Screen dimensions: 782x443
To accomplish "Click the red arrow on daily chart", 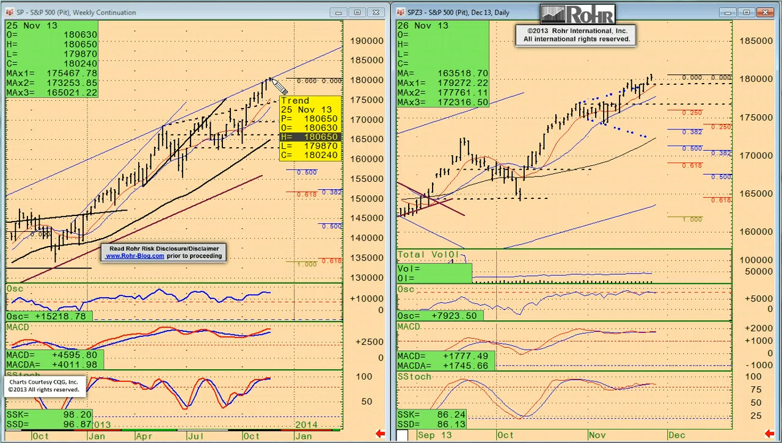I will point(772,434).
